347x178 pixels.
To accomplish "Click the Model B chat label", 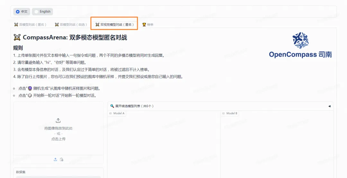I will (230, 113).
